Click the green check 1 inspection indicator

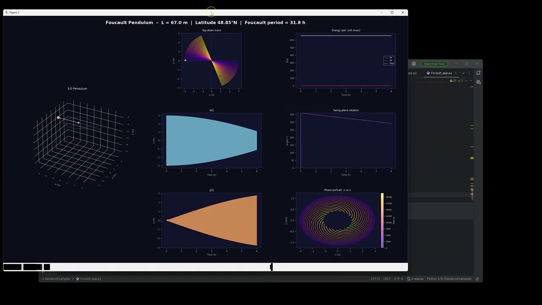(x=461, y=80)
